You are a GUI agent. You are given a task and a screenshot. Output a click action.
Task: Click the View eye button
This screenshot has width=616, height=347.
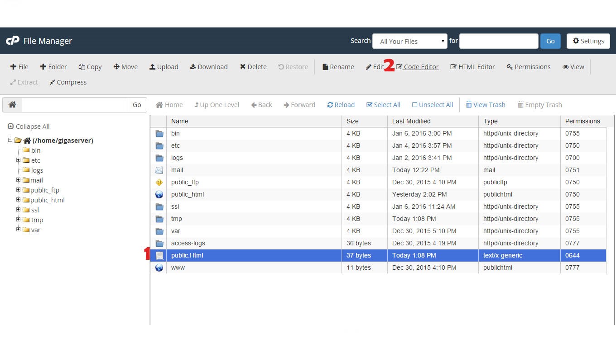pyautogui.click(x=573, y=67)
